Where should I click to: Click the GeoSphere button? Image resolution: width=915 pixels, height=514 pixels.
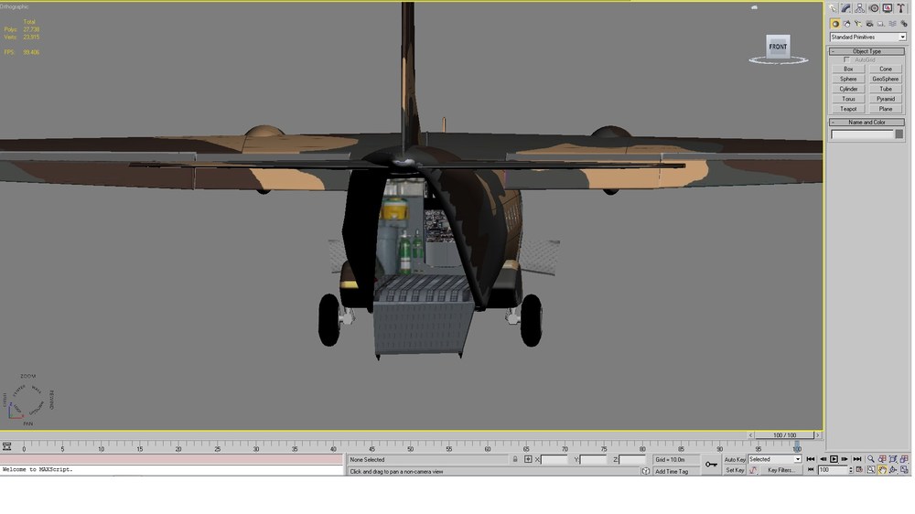(x=885, y=80)
